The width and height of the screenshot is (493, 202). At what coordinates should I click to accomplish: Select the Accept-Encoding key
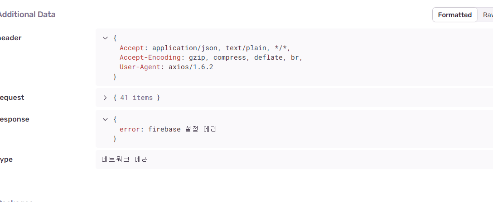(x=150, y=57)
